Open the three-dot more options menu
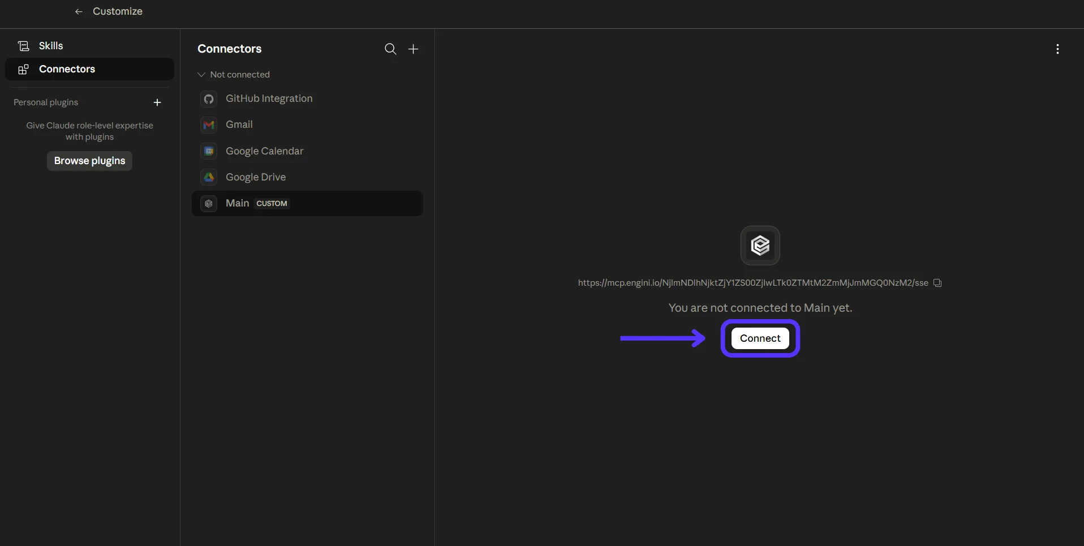1084x546 pixels. click(x=1057, y=49)
